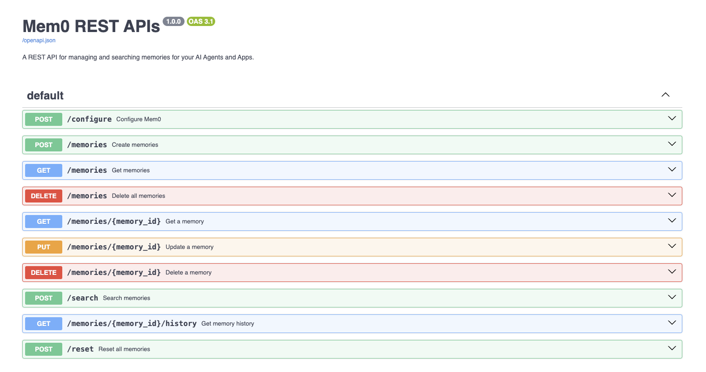Click the OAS 3.1 version badge
The height and width of the screenshot is (372, 706).
pyautogui.click(x=201, y=21)
